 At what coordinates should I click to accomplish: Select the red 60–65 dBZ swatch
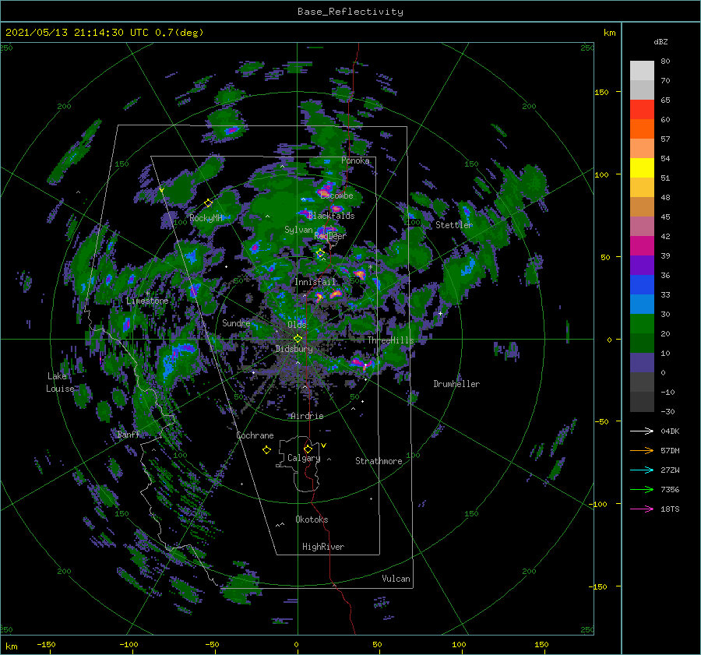[x=642, y=110]
